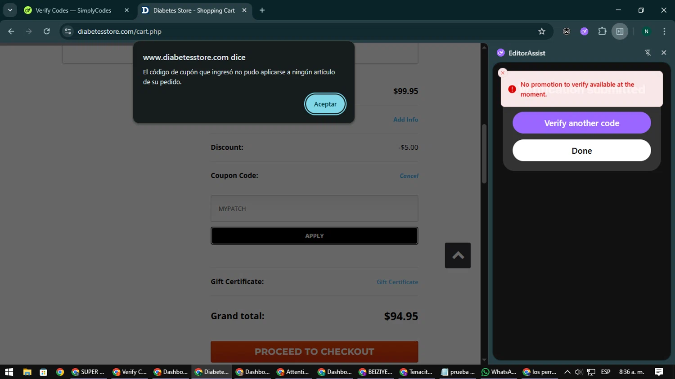The image size is (675, 379).
Task: View site information icon in address bar
Action: [x=68, y=31]
